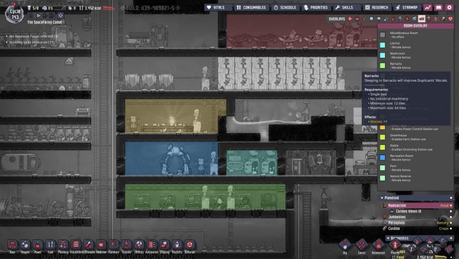Image resolution: width=459 pixels, height=259 pixels.
Task: Switch to the Light overlay
Action: (x=379, y=18)
